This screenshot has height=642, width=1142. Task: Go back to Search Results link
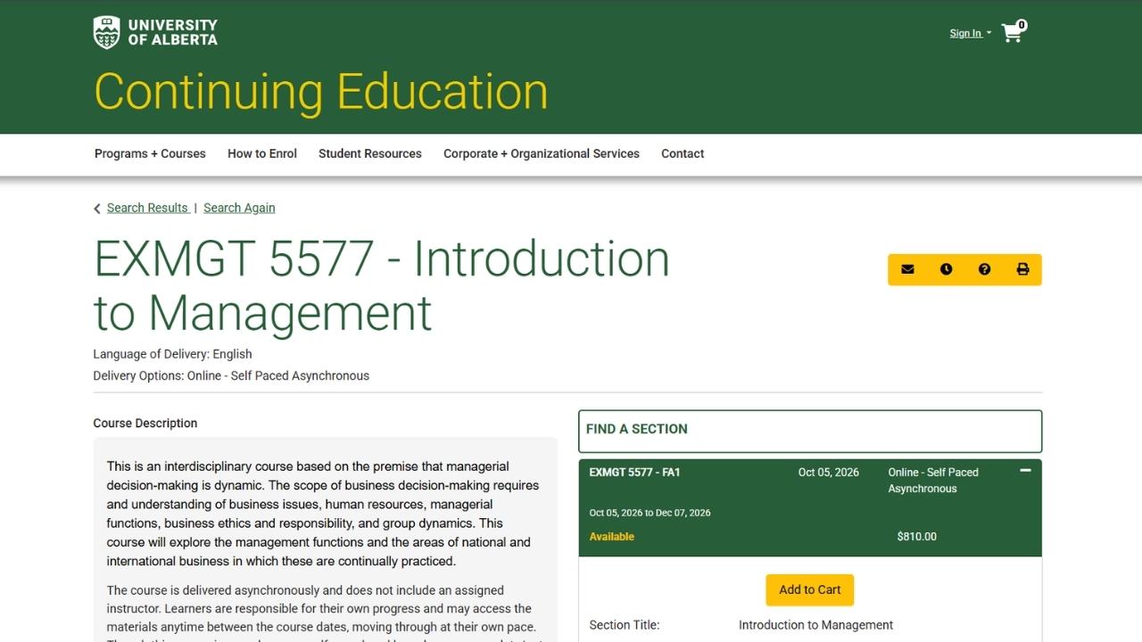coord(148,208)
